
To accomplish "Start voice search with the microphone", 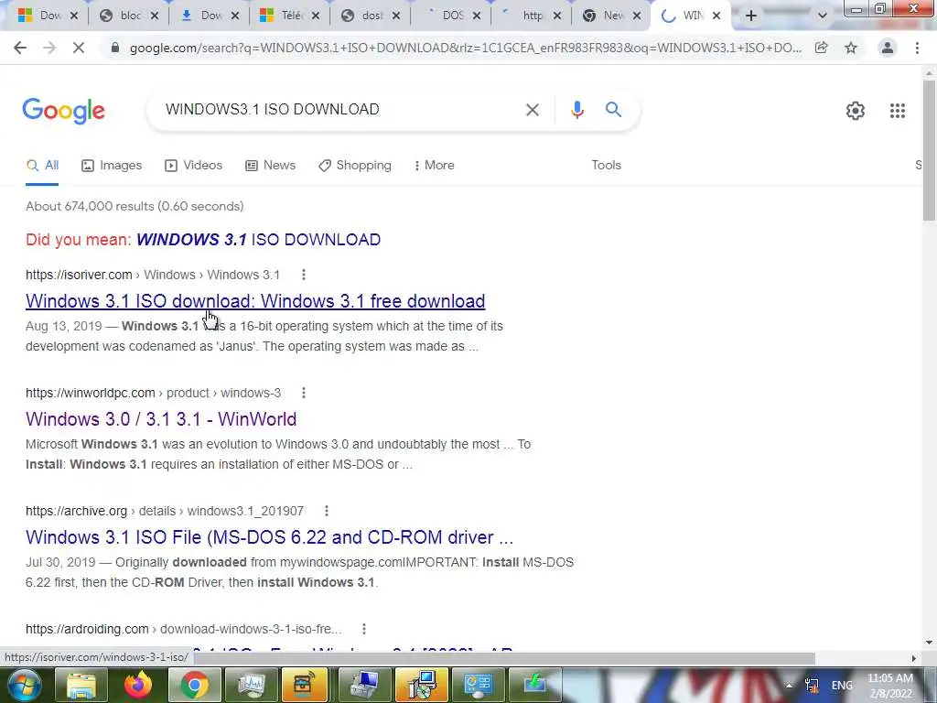I will click(x=576, y=110).
